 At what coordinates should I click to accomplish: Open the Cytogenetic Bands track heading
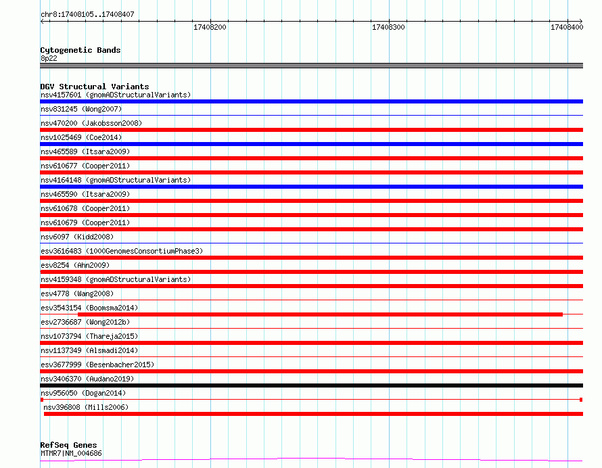80,50
